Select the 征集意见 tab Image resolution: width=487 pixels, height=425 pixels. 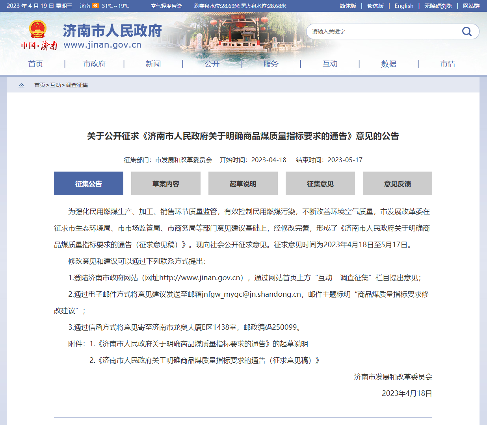pyautogui.click(x=320, y=183)
